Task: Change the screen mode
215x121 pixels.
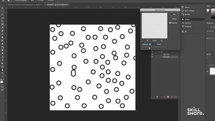Action: pos(2,90)
